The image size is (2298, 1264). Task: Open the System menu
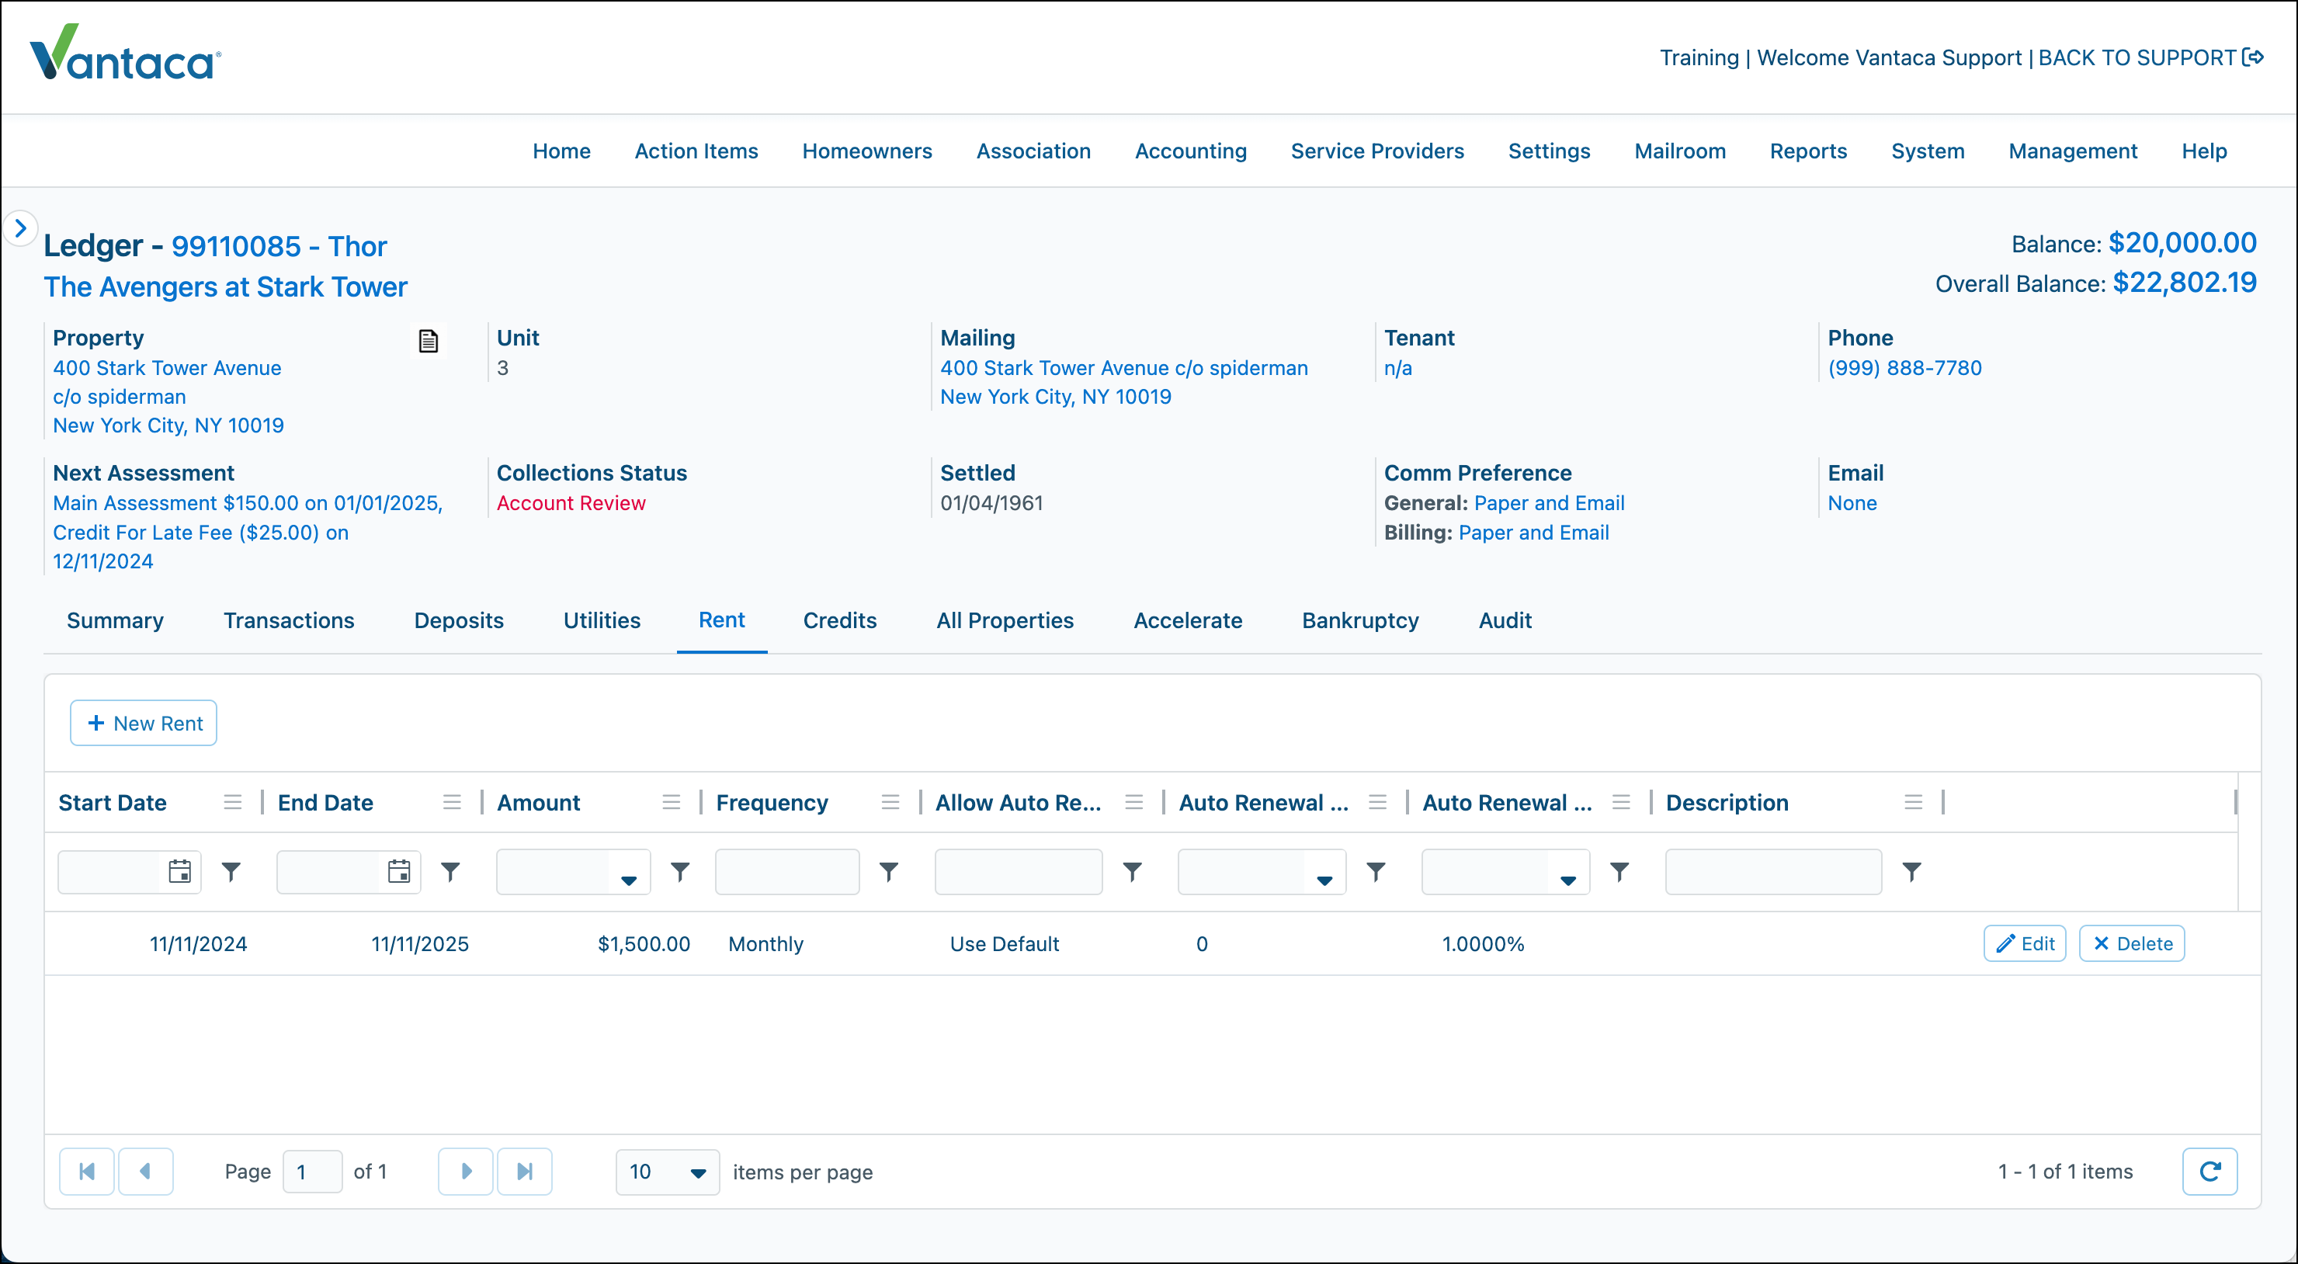[1928, 151]
